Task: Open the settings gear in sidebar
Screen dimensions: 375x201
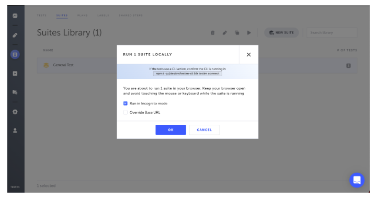Action: (x=15, y=112)
